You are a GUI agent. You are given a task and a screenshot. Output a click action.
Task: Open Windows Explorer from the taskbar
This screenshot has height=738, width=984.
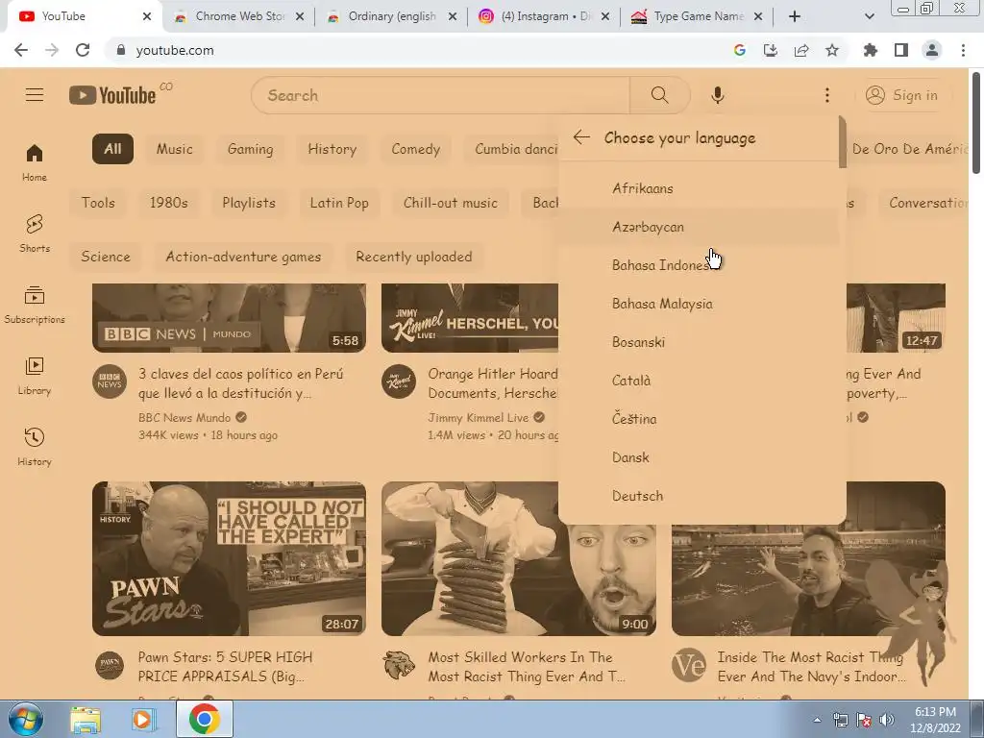tap(86, 719)
